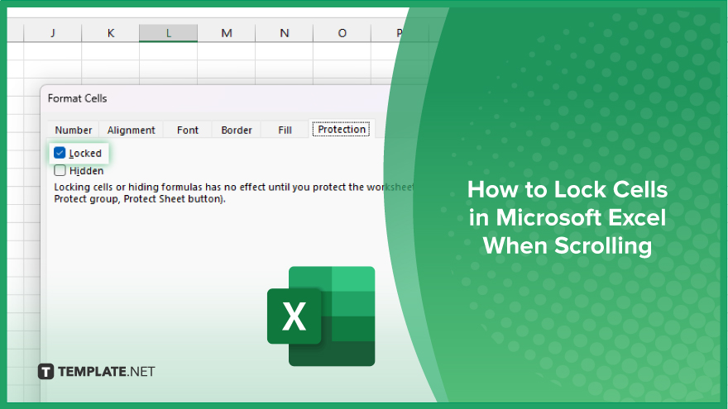This screenshot has width=728, height=409.
Task: Select column N header
Action: pyautogui.click(x=284, y=33)
